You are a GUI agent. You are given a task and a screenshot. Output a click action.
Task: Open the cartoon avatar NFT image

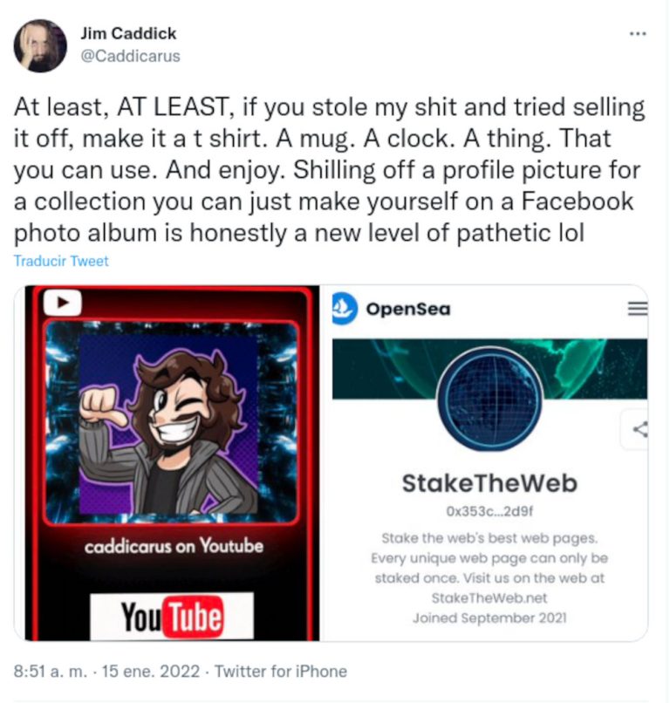click(x=172, y=422)
